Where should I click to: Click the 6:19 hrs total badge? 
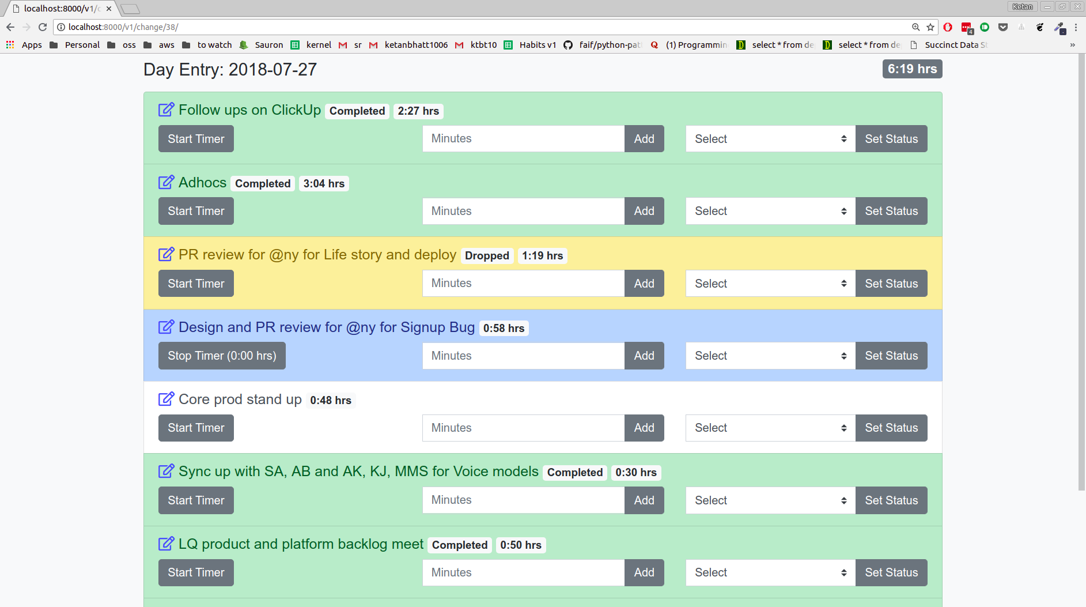coord(912,69)
